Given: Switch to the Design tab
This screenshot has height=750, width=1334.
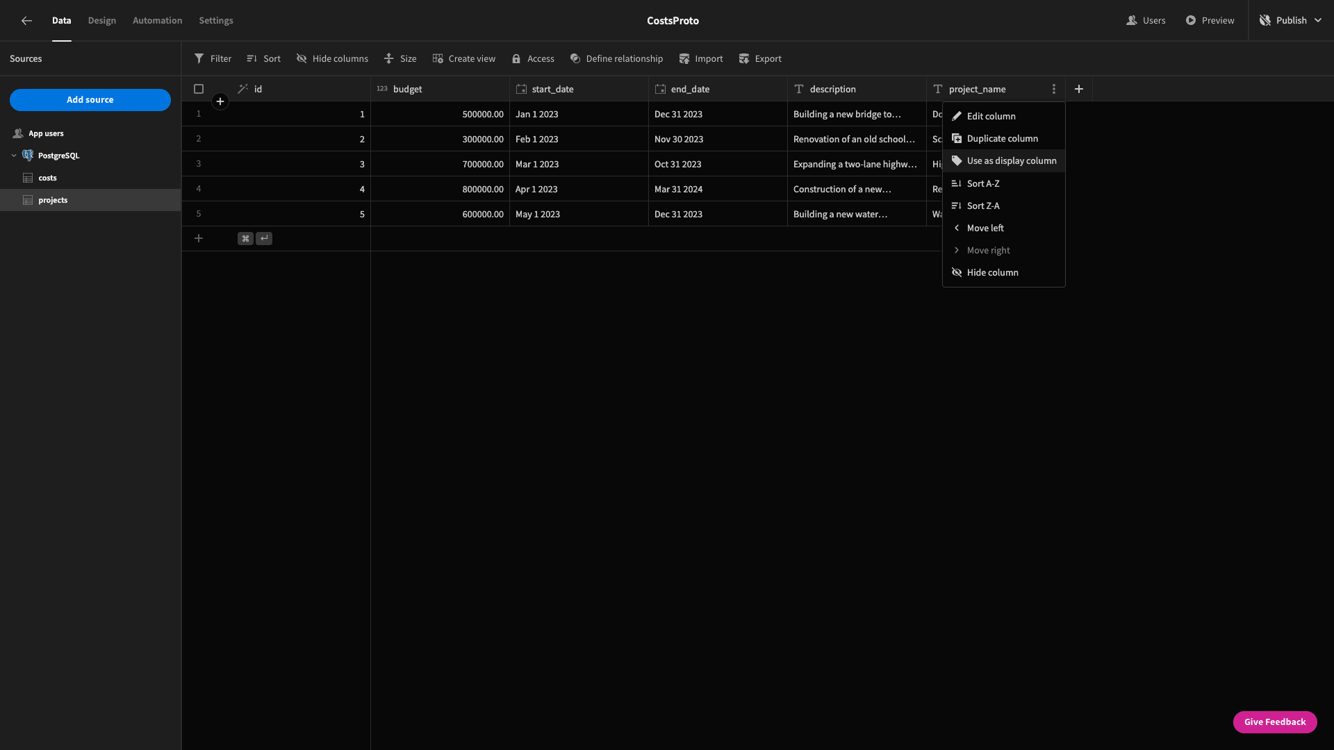Looking at the screenshot, I should click(102, 20).
